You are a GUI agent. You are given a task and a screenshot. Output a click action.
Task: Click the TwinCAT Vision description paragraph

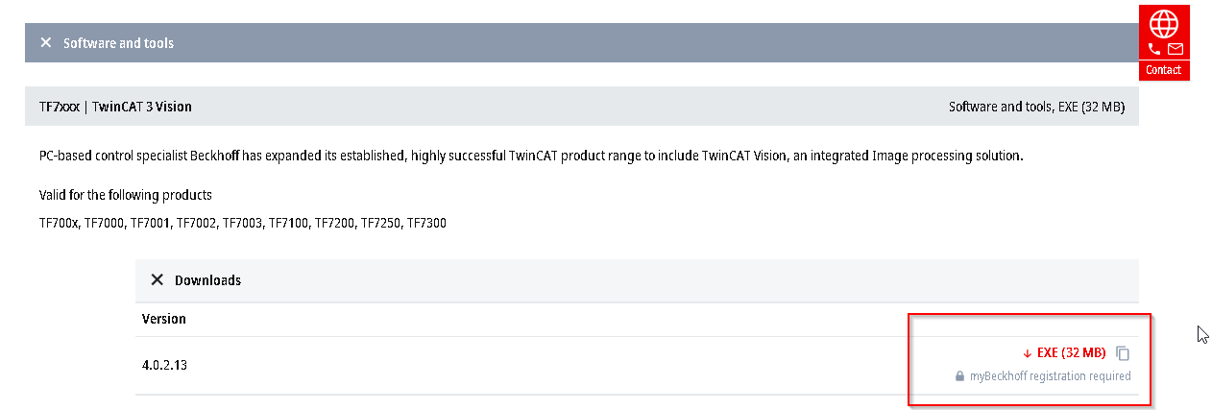pos(531,156)
